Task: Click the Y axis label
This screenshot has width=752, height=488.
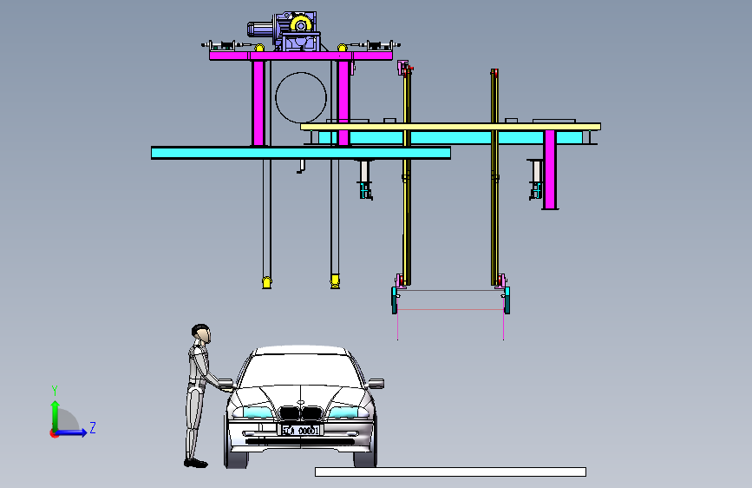Action: point(55,391)
